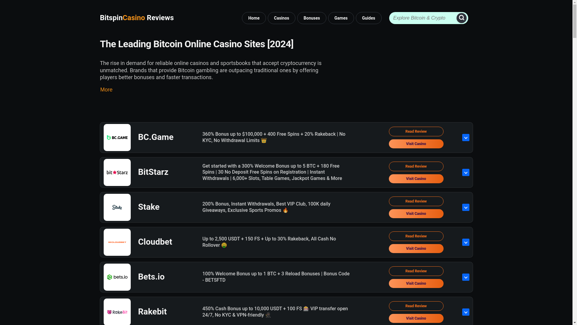Expand the BC.Game row details arrow

point(466,138)
